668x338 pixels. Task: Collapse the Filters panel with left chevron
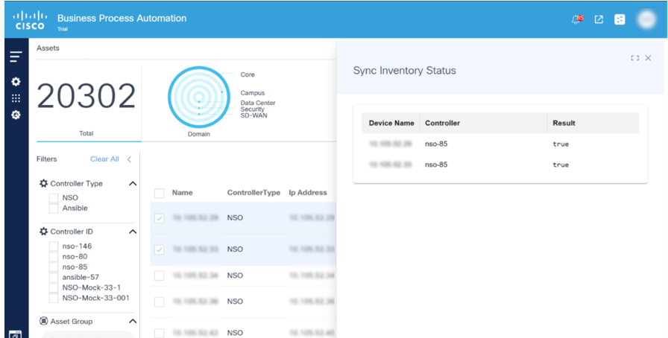point(129,159)
